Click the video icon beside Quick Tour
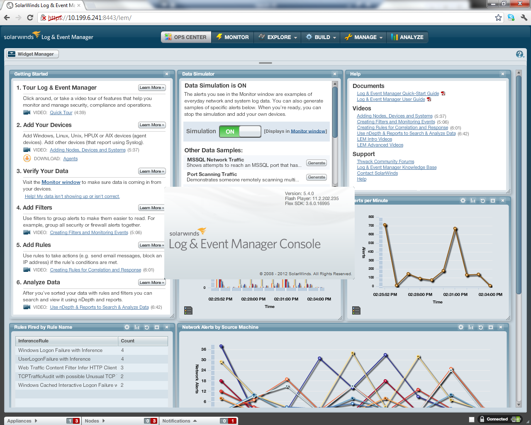The width and height of the screenshot is (531, 425). (x=27, y=112)
